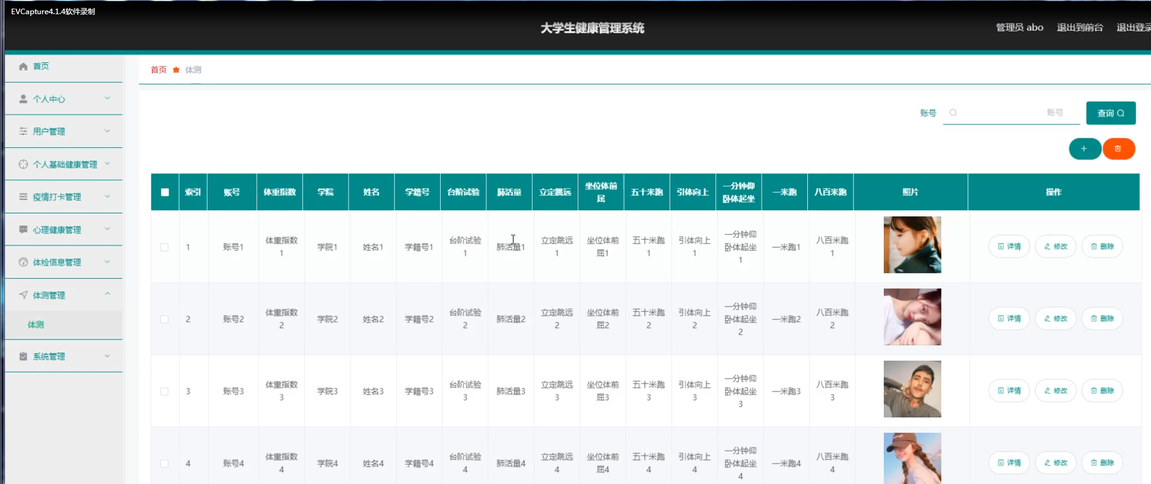1151x484 pixels.
Task: Click the 个人中心 person icon
Action: coord(23,99)
